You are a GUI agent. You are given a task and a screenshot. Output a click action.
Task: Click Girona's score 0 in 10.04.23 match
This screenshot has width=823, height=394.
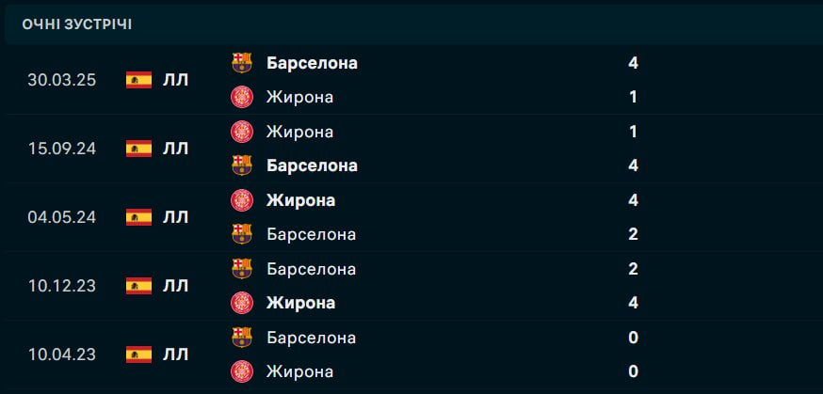pos(633,371)
